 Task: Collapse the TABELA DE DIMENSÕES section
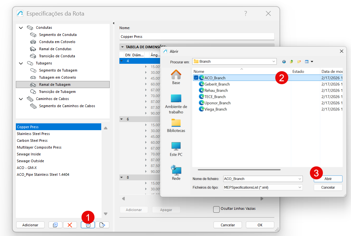122,47
